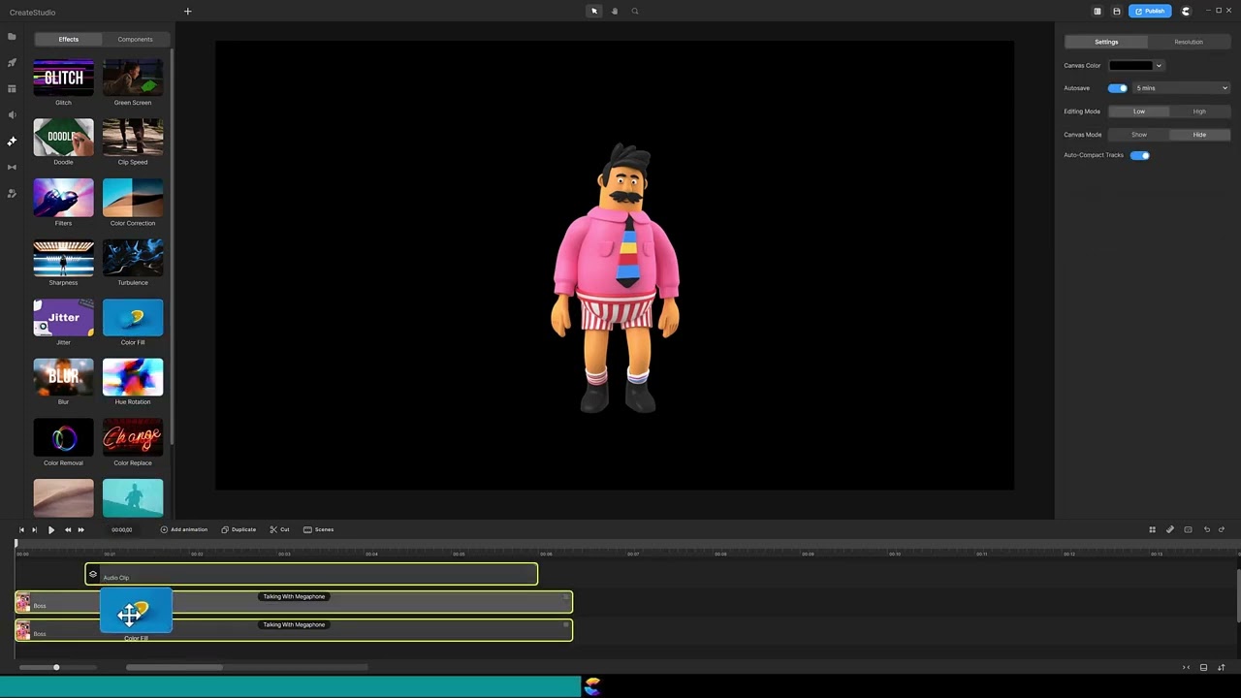Select the Color Correction effect thumbnail
This screenshot has width=1241, height=698.
tap(133, 198)
